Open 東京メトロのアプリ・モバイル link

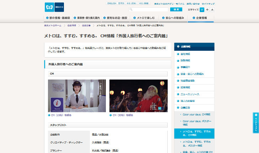pos(169,4)
